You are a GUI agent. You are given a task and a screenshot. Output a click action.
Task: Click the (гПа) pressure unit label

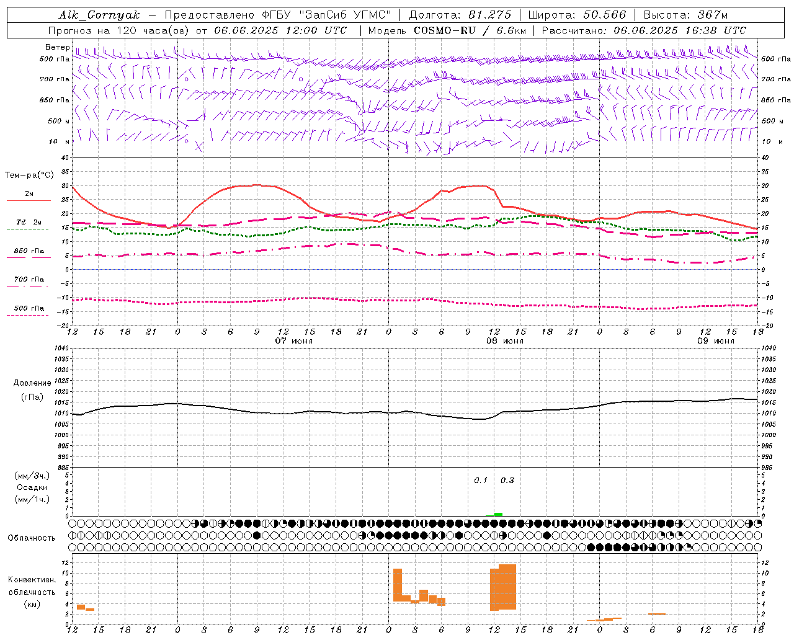[x=32, y=397]
